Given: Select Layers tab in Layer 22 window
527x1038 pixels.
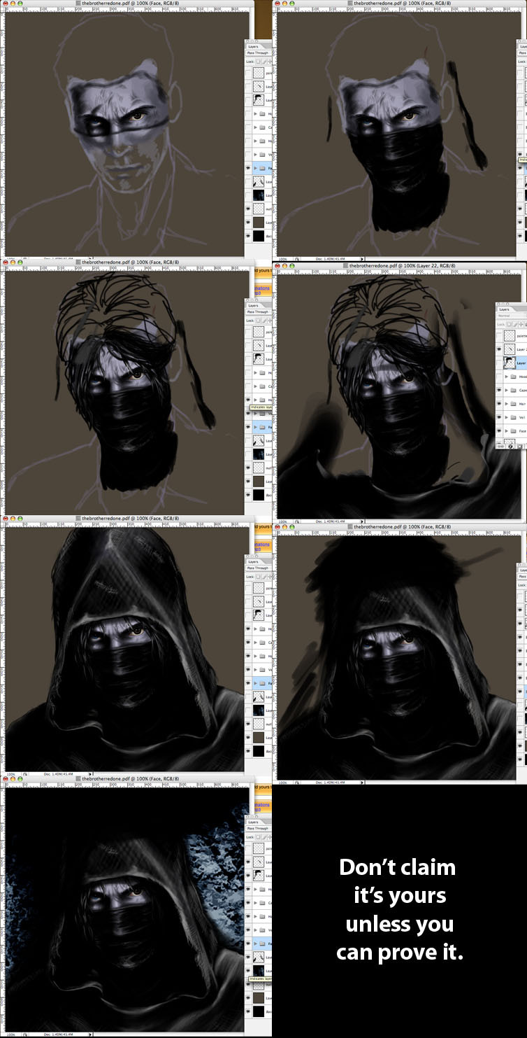Looking at the screenshot, I should [504, 309].
